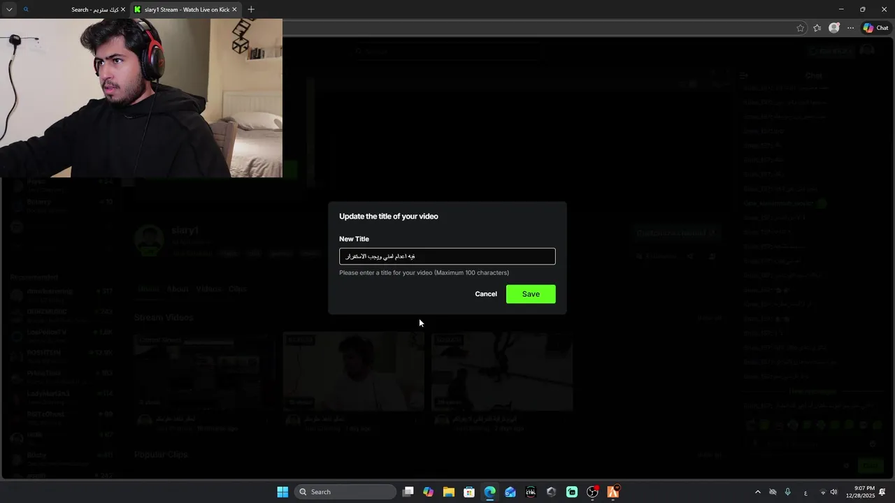
Task: Open Microsoft Store from the taskbar
Action: [x=469, y=492]
